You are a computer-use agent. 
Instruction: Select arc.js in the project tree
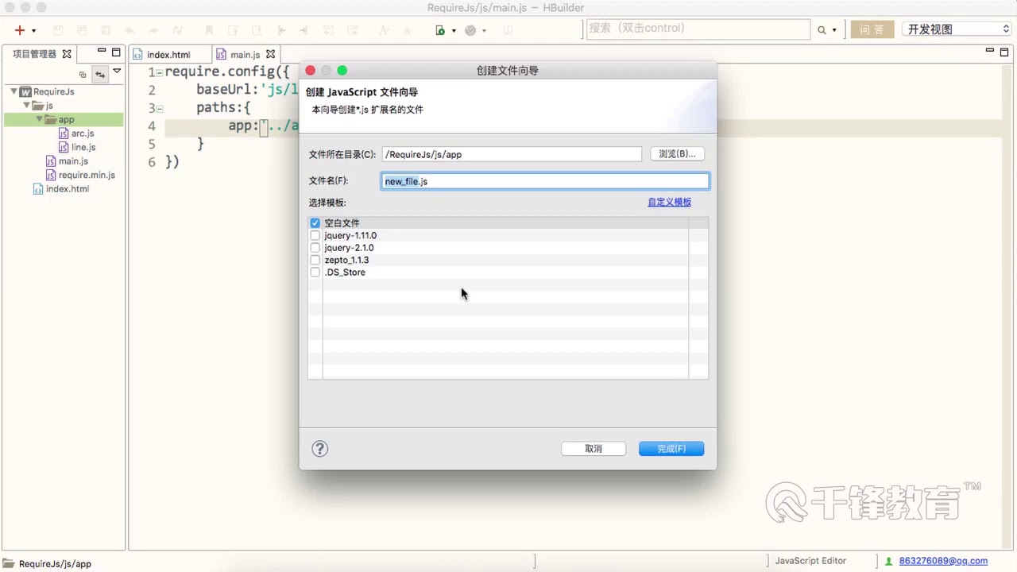tap(83, 133)
